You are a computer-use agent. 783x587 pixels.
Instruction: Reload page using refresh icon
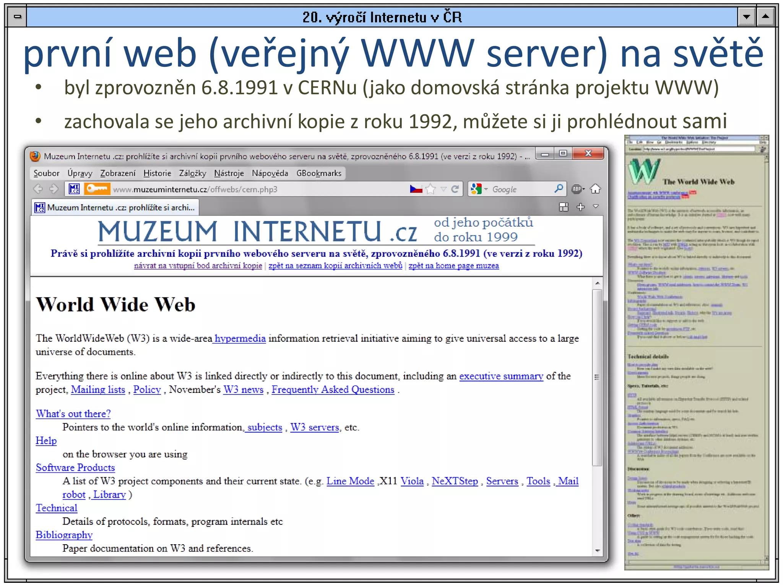click(455, 189)
